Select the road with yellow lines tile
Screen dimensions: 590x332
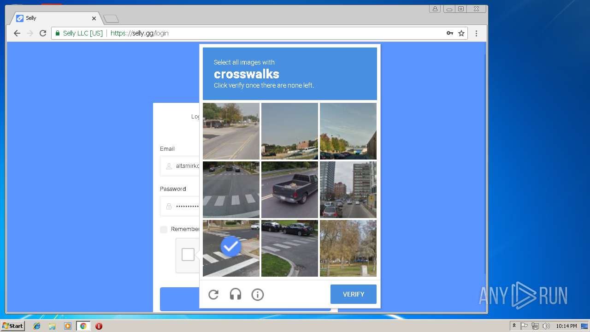coord(231,131)
